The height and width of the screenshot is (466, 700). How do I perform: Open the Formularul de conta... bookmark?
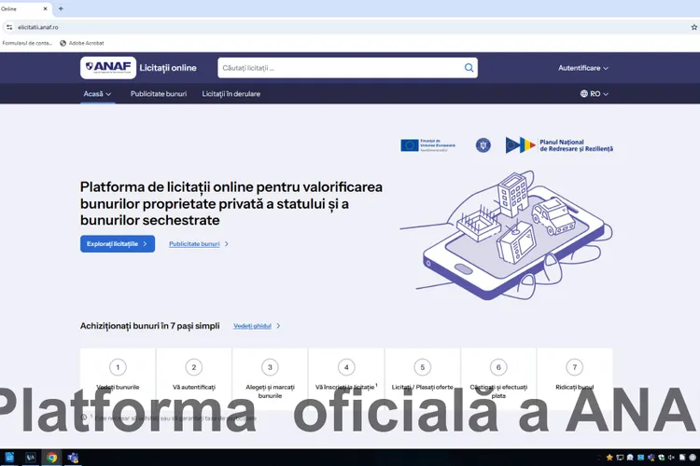coord(27,43)
